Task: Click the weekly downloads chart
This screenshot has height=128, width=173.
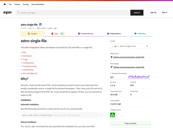Action: [x=139, y=77]
